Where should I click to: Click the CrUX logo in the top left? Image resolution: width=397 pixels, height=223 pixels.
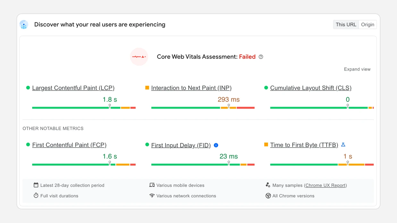tap(24, 25)
